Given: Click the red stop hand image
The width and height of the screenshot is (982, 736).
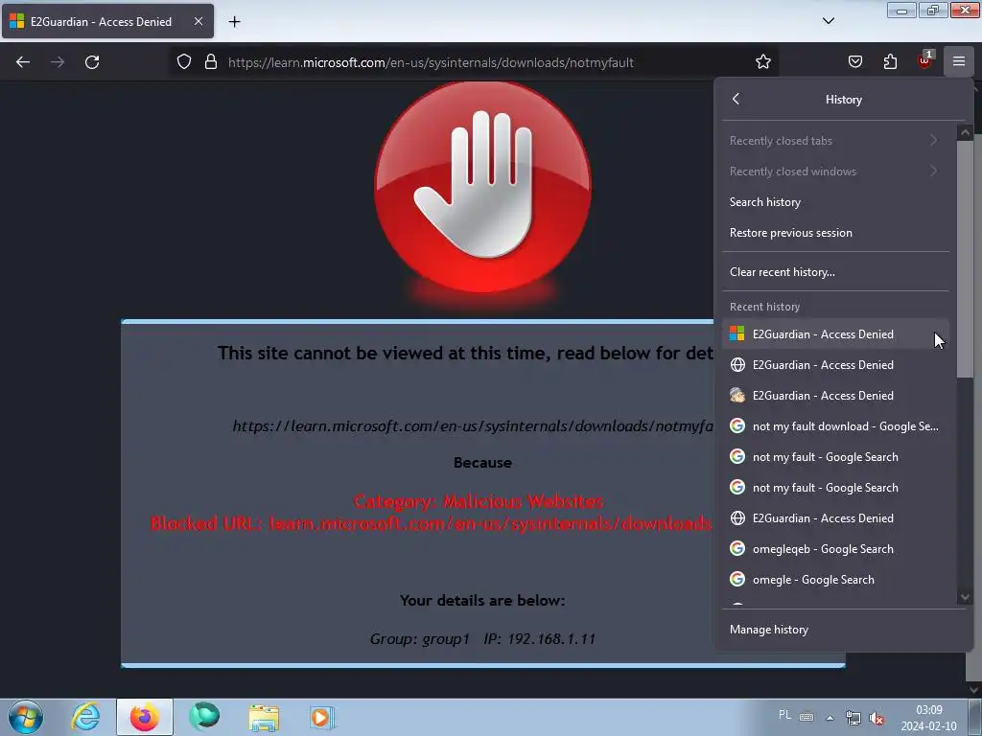Looking at the screenshot, I should tap(482, 188).
